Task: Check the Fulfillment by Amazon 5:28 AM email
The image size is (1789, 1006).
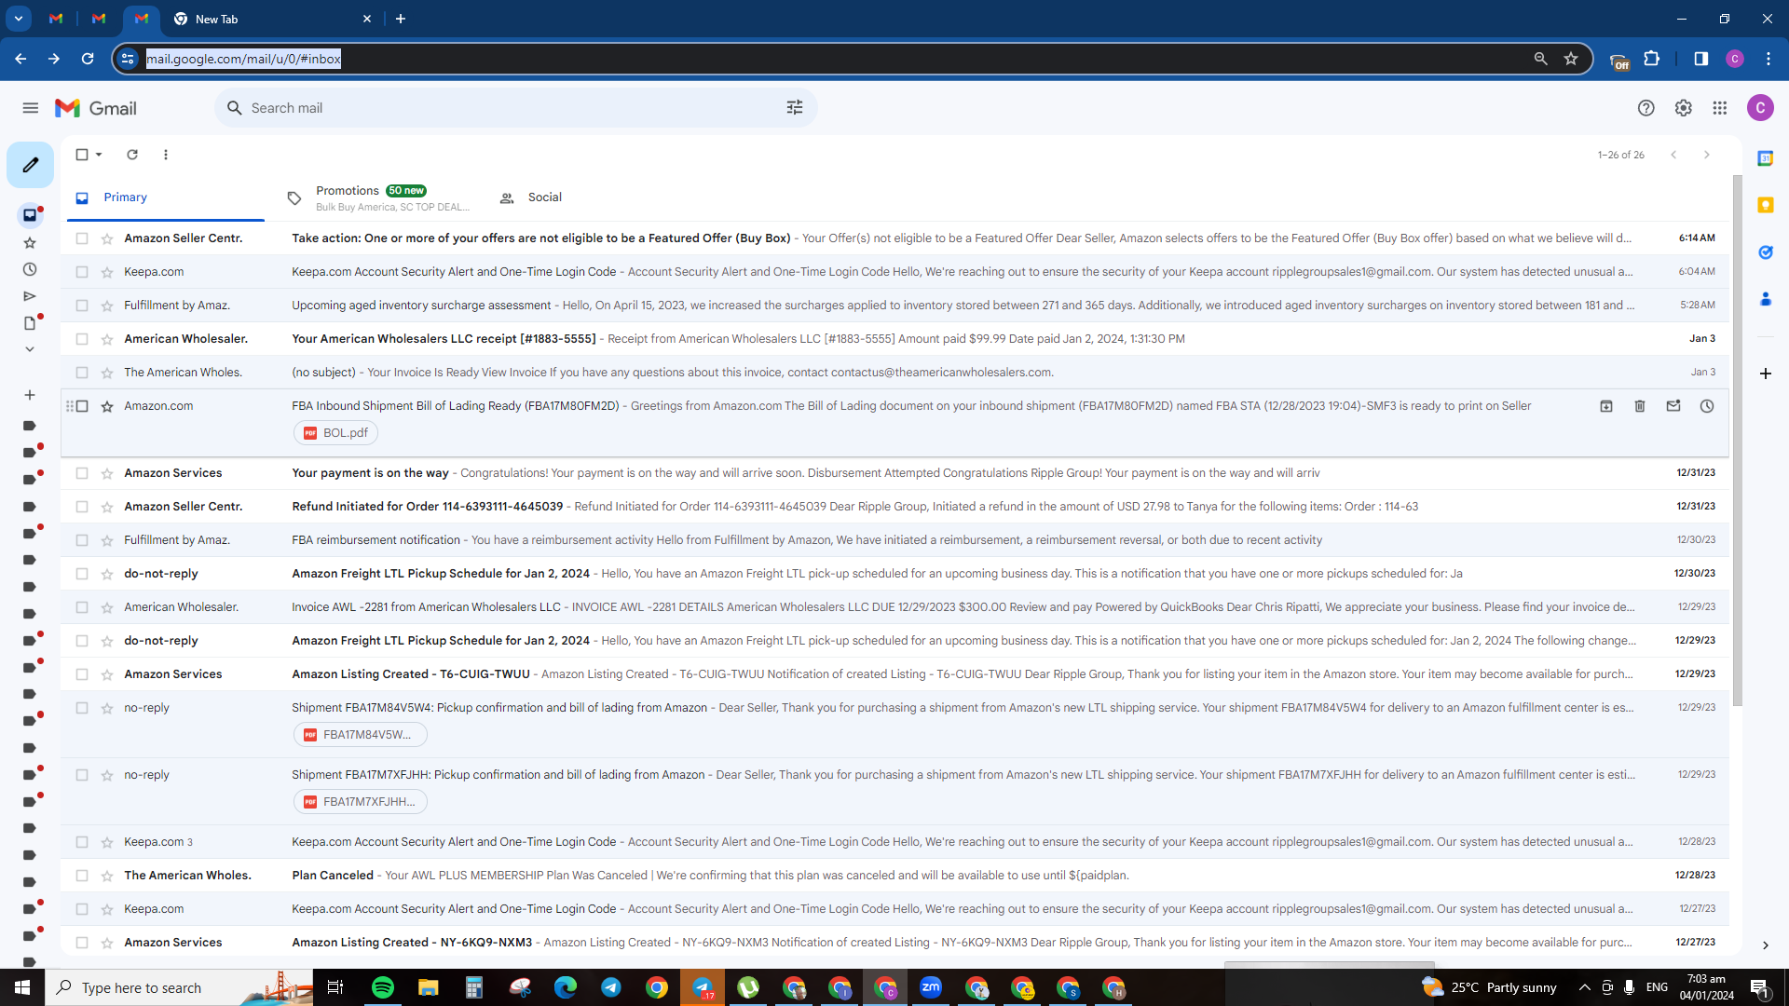Action: [x=82, y=306]
